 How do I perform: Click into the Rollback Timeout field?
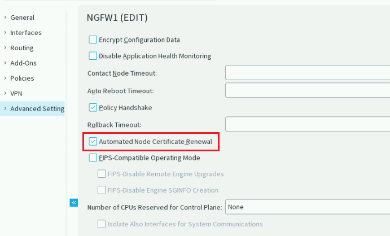pos(308,124)
